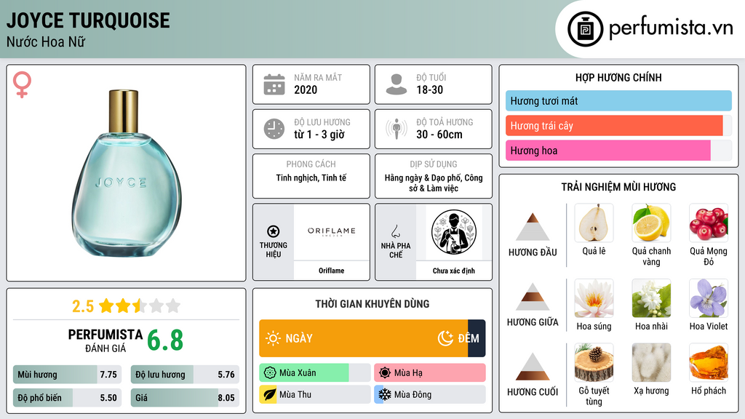Open the Hoa nhài jasmine image

651,298
